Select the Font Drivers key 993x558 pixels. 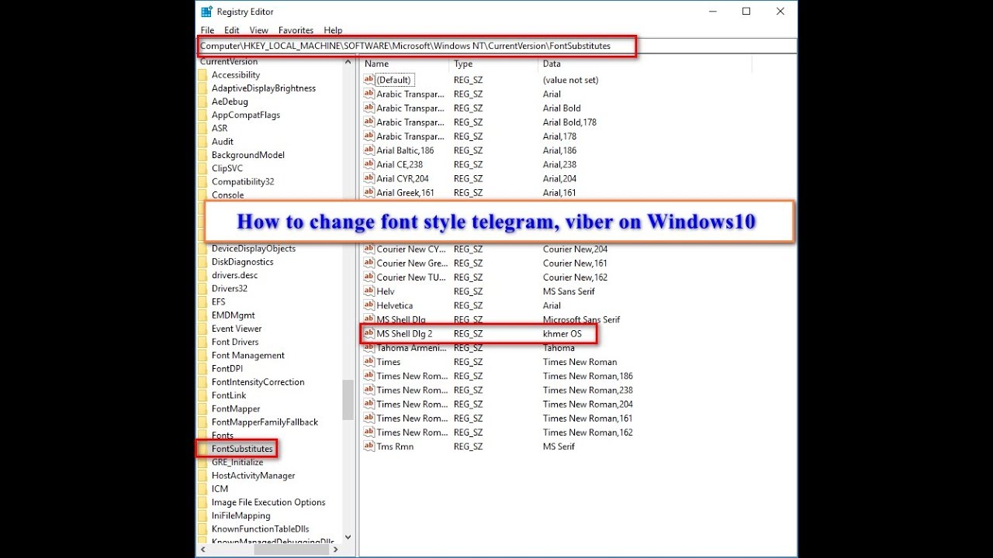click(235, 342)
